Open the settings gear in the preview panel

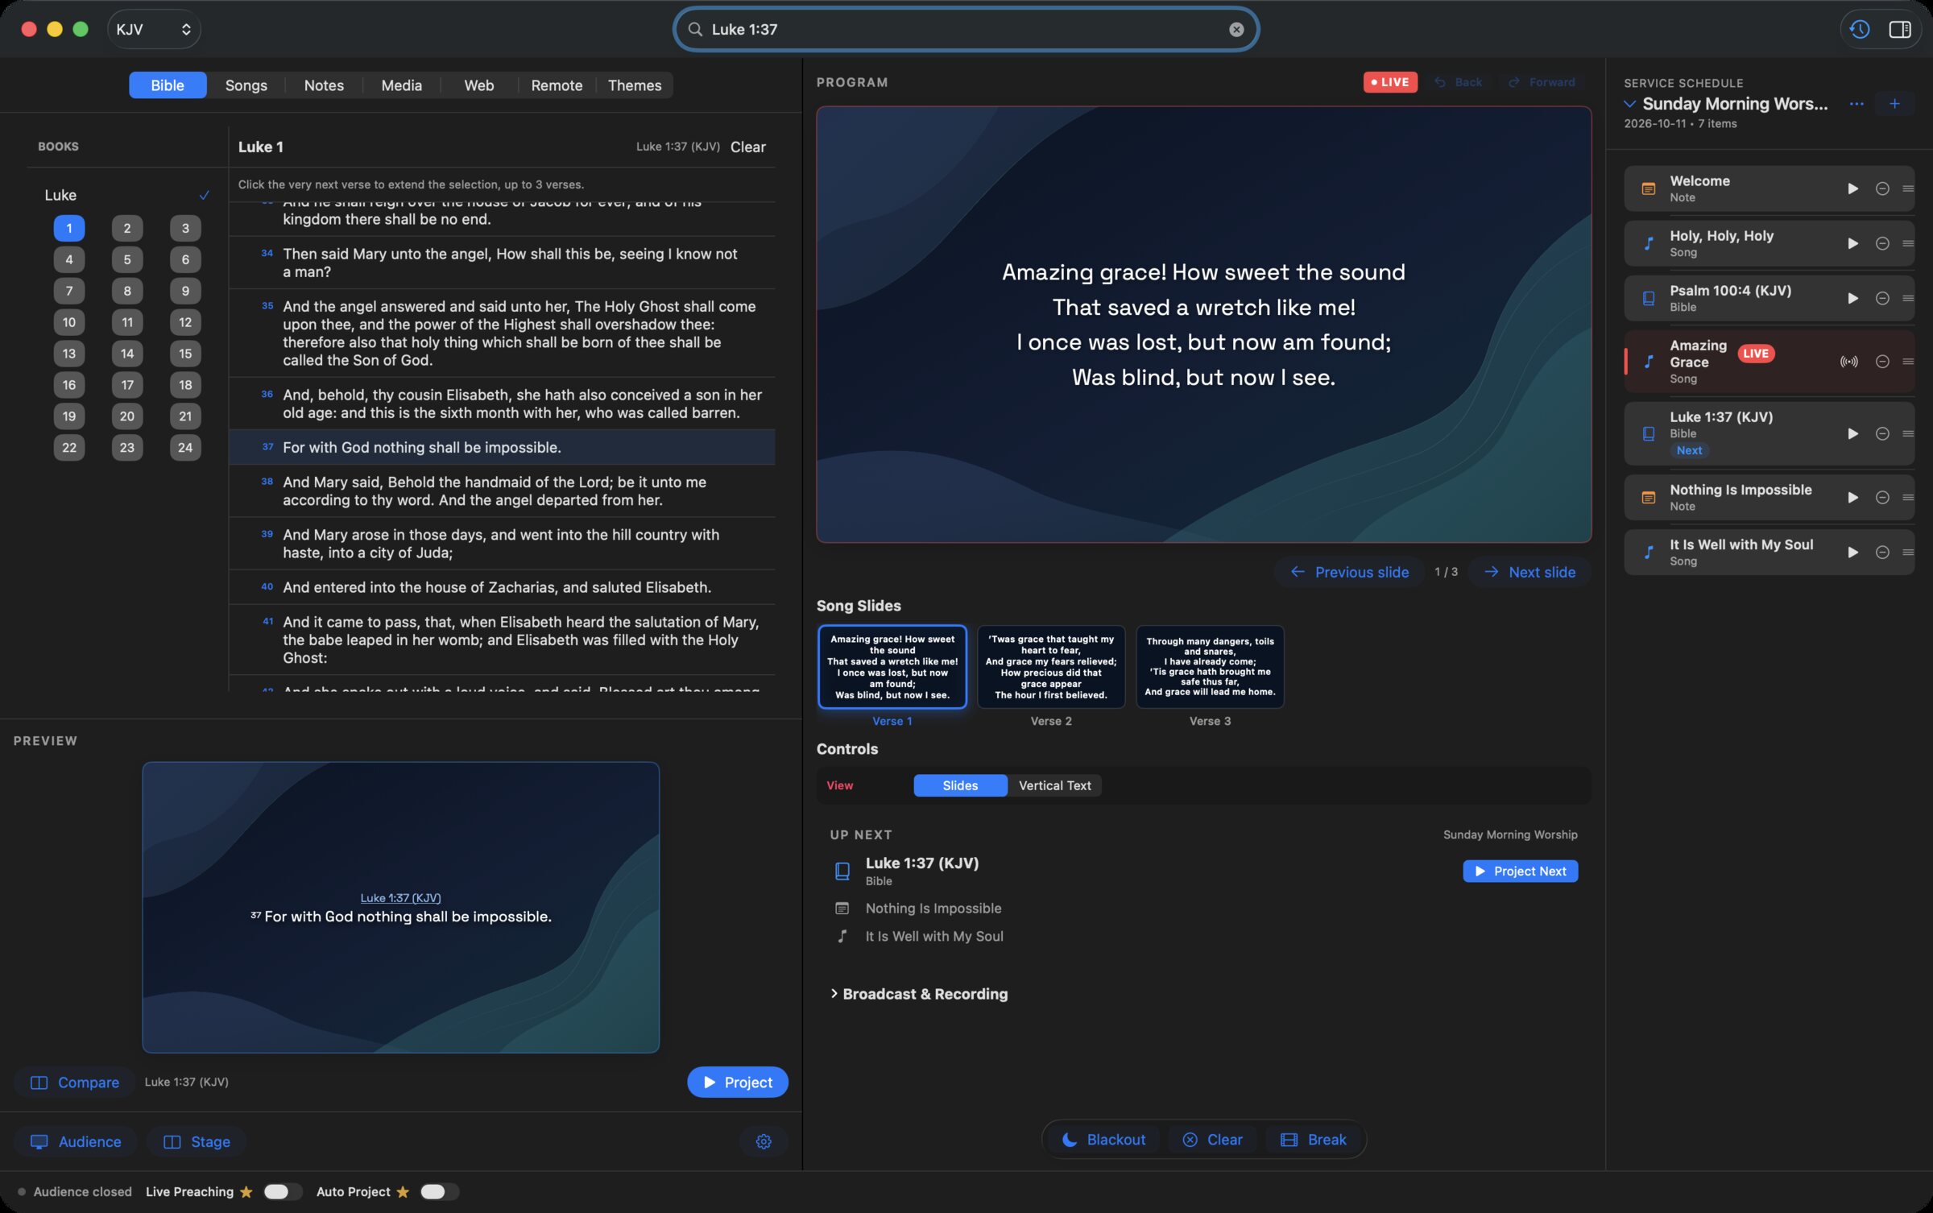click(x=764, y=1141)
